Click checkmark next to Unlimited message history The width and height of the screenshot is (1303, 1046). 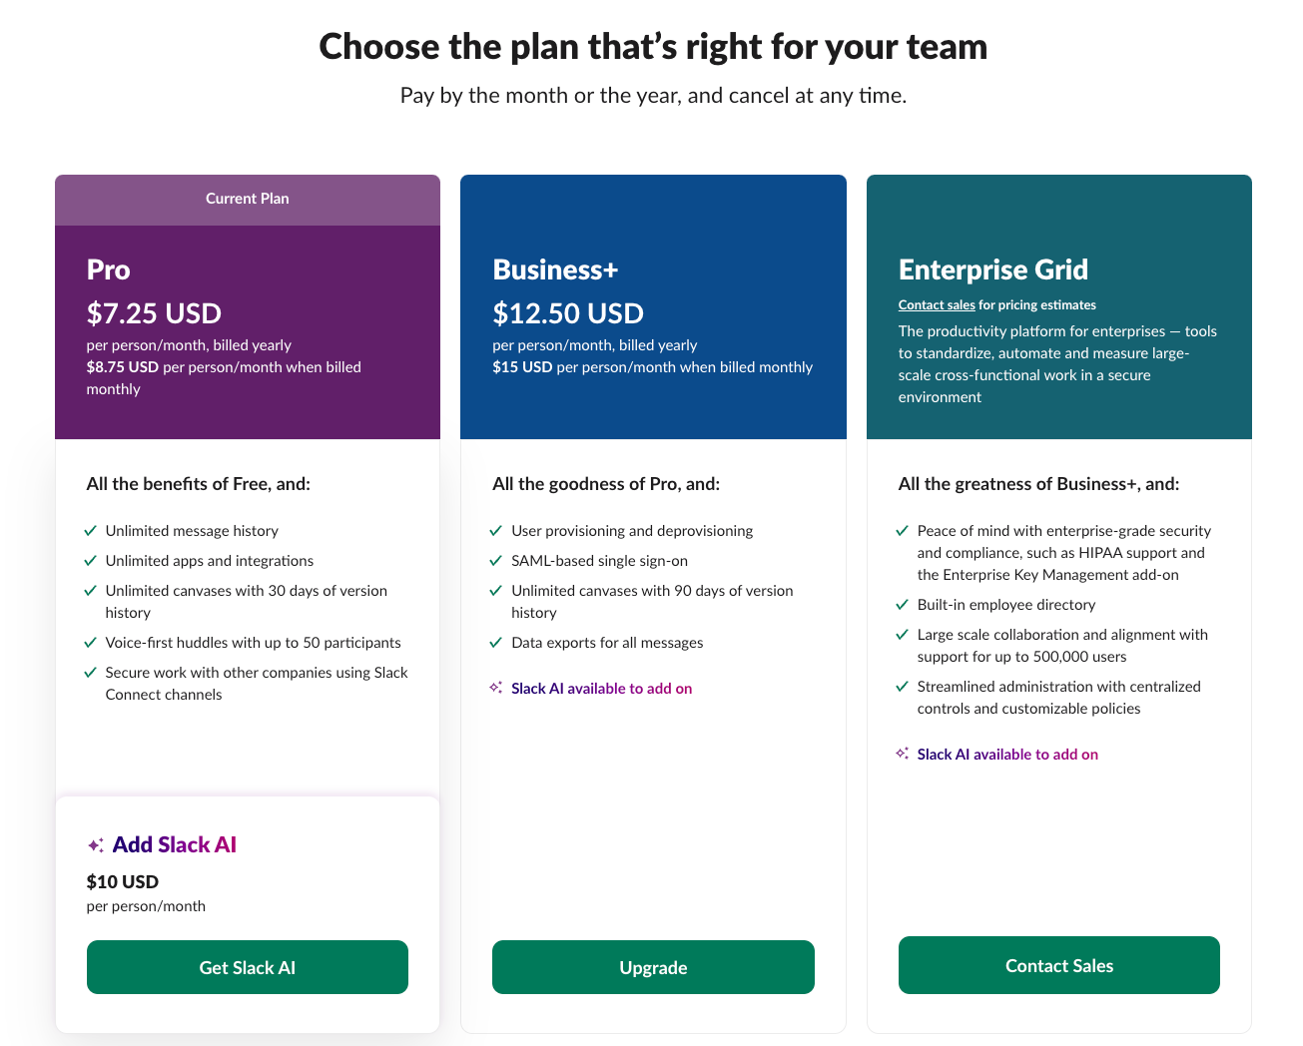point(91,531)
